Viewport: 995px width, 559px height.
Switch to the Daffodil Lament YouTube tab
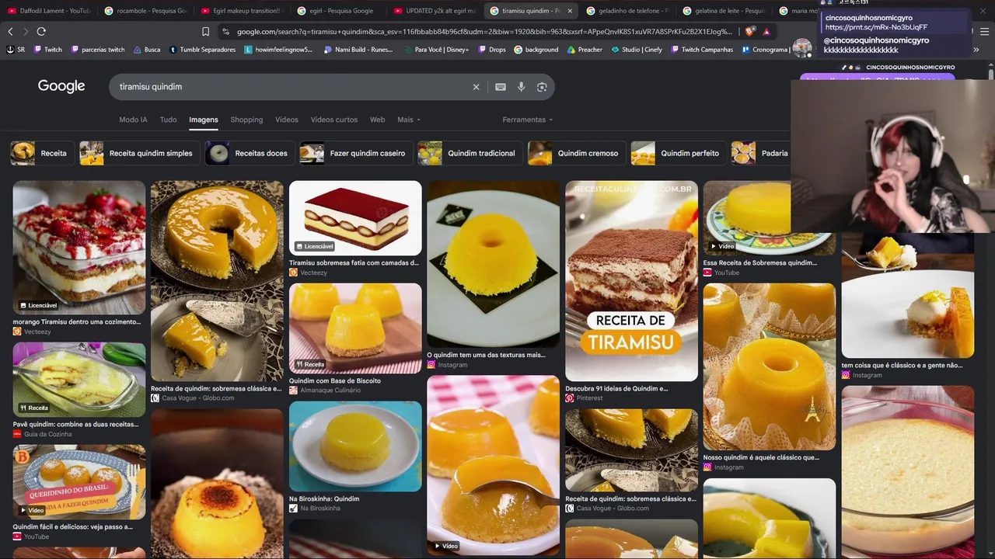click(48, 11)
